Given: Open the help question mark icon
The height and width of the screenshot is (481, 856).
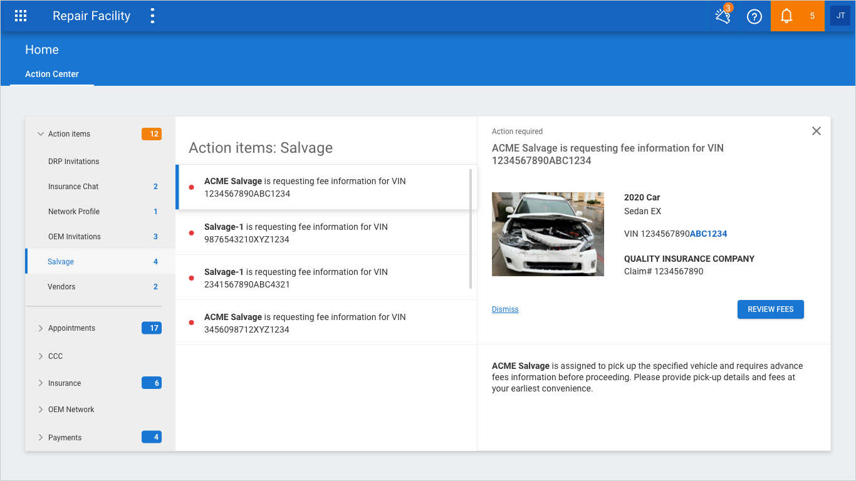Looking at the screenshot, I should (754, 16).
